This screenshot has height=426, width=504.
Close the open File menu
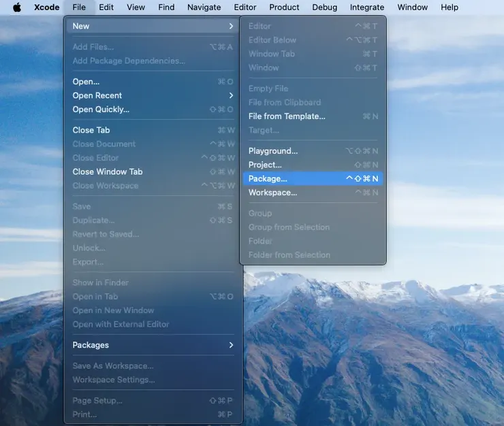tap(79, 7)
